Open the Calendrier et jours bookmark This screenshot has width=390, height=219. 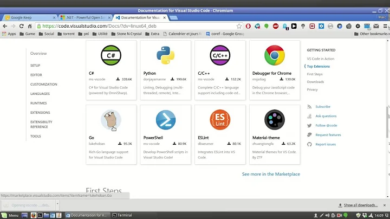click(x=182, y=34)
